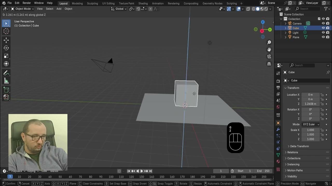The width and height of the screenshot is (332, 186).
Task: Open the View Layer properties tab
Action: click(x=278, y=94)
